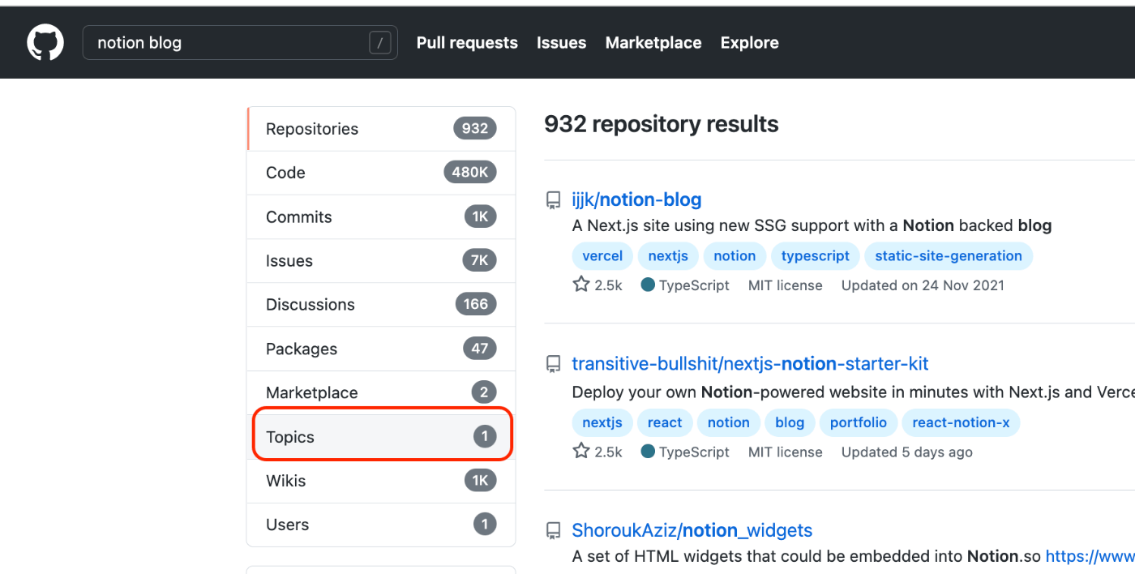Click the TypeScript language label under ijjk/notion-blog
Screen dimensions: 1135x574
coord(694,285)
